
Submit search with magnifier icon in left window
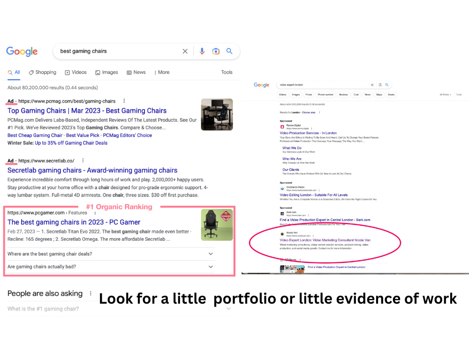point(229,51)
